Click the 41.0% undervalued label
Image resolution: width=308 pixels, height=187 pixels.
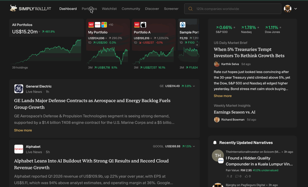[x=265, y=170]
